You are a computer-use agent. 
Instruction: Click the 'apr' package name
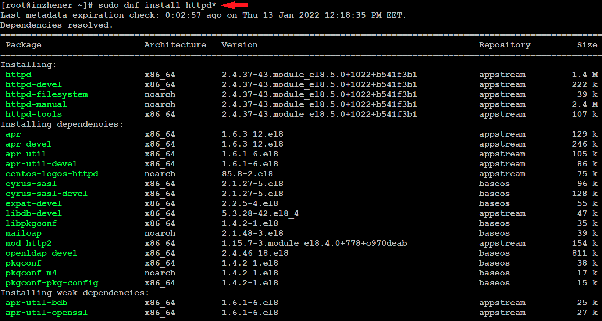coord(13,134)
